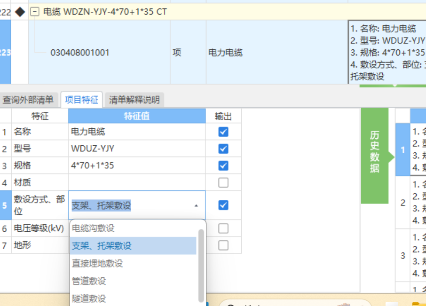Click the 特征 column header
Viewport: 426px width, 306px height.
(40, 116)
